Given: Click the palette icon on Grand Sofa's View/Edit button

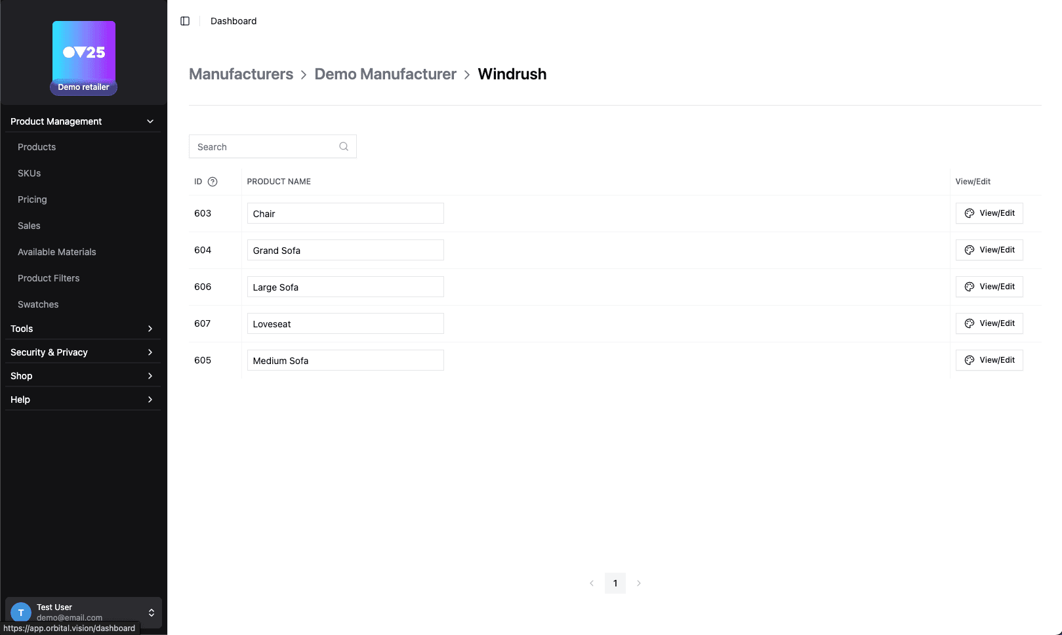Looking at the screenshot, I should tap(969, 249).
